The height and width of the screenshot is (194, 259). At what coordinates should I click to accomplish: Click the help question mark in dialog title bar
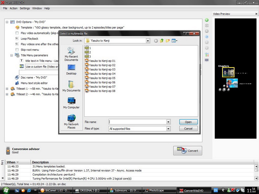tap(186, 34)
